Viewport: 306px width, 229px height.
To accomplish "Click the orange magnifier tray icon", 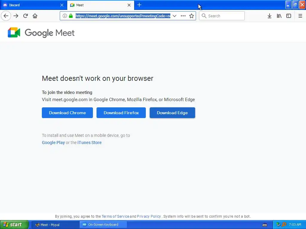I will 284,225.
